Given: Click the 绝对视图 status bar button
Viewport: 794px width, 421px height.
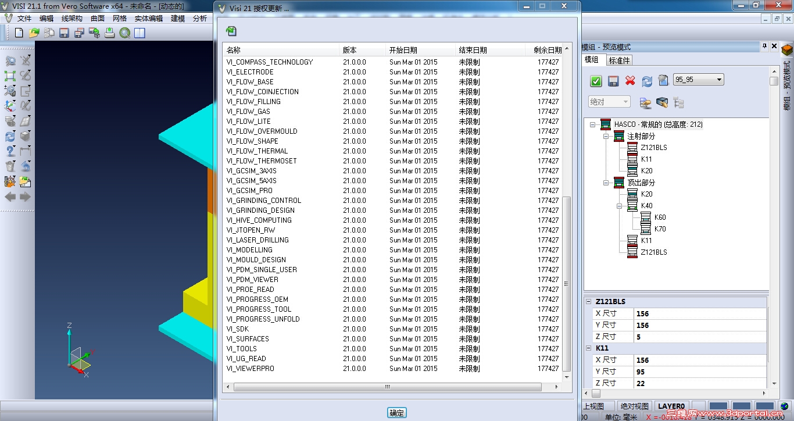Looking at the screenshot, I should 634,406.
